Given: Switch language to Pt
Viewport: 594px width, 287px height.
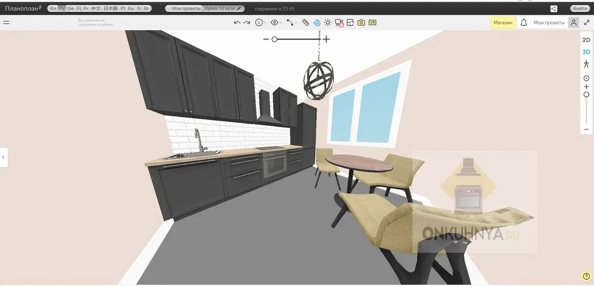Looking at the screenshot, I should tap(123, 8).
